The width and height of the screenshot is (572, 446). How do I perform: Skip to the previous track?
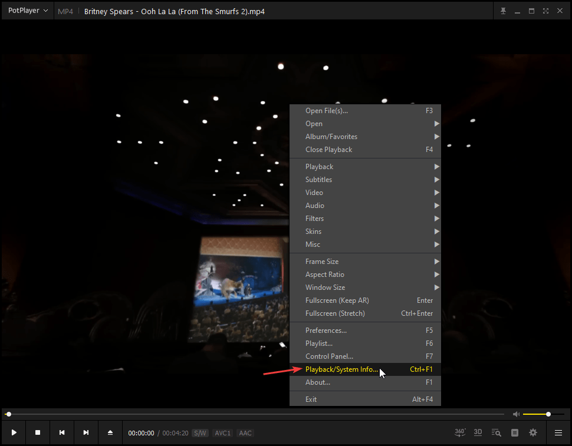62,432
